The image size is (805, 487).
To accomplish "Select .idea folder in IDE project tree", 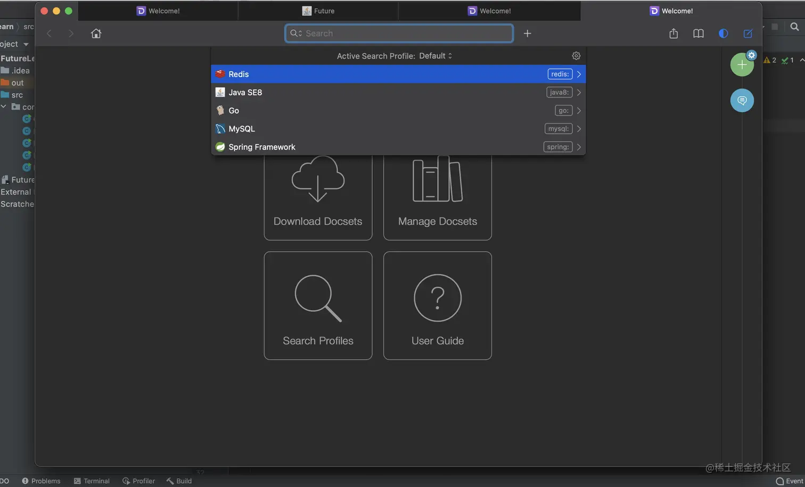I will coord(16,71).
